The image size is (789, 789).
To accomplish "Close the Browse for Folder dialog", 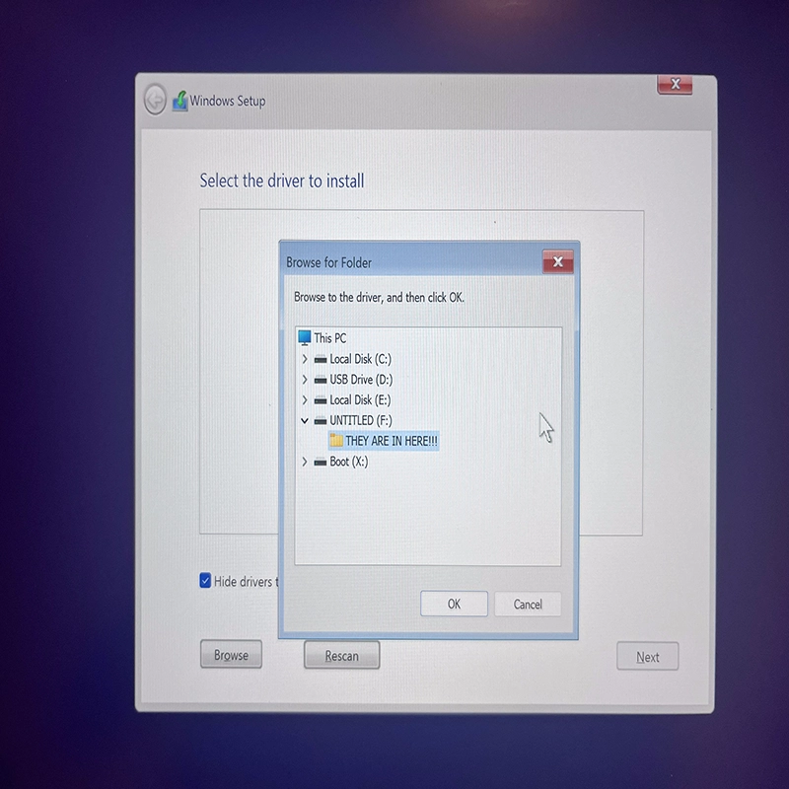I will (x=558, y=261).
